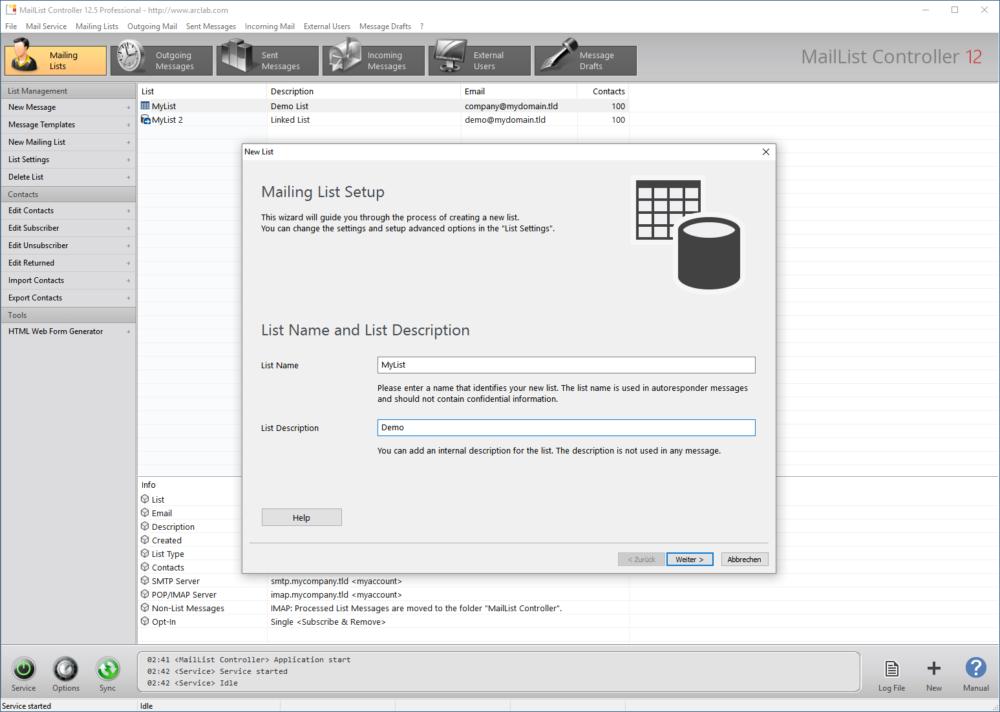Open Message Drafts pen toolbar button
This screenshot has width=1000, height=712.
586,61
